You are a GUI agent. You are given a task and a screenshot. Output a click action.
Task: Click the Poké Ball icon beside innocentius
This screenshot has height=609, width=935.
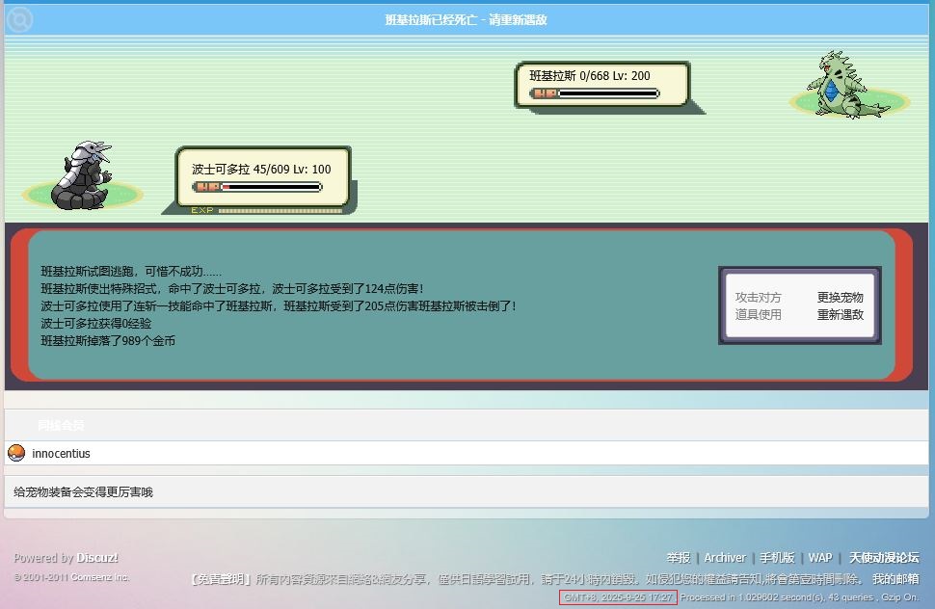click(x=16, y=453)
